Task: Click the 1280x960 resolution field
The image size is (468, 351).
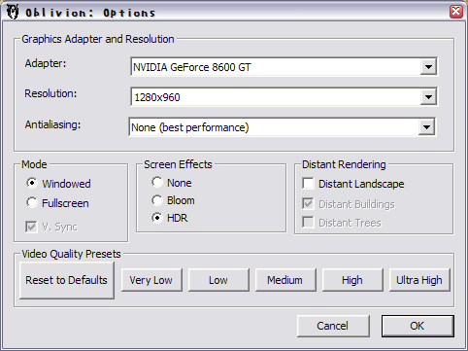Action: (x=284, y=97)
